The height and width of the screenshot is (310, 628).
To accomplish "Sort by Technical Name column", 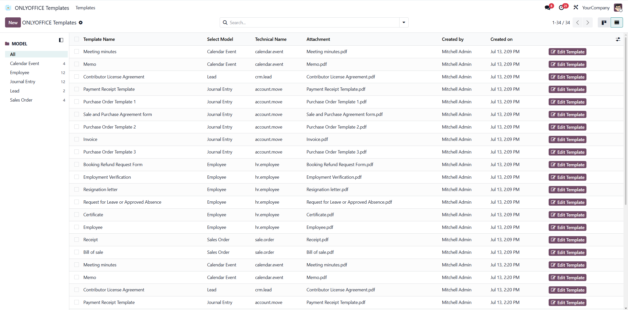I will (x=271, y=39).
